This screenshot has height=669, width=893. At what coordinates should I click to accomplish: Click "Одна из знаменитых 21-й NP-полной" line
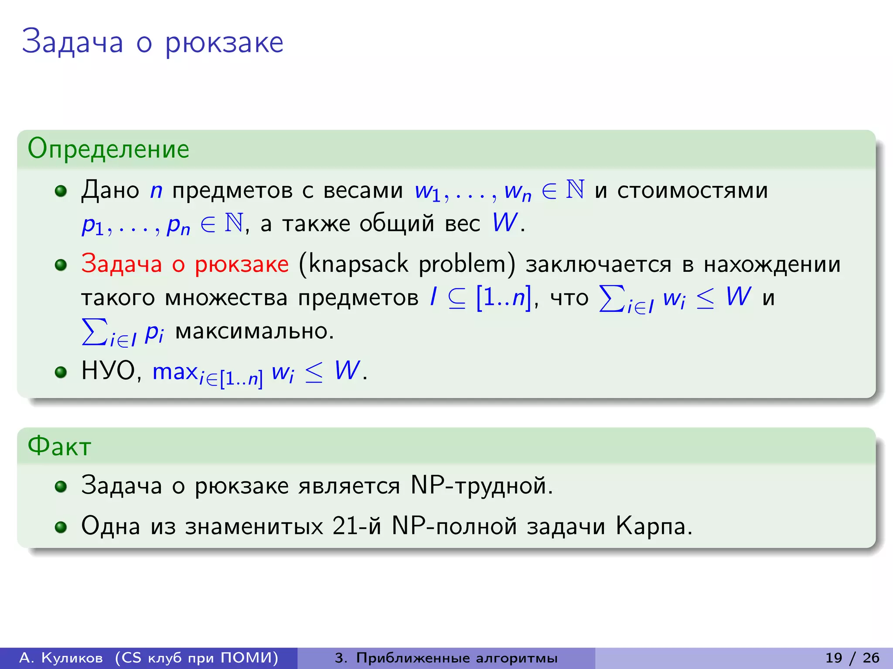click(387, 526)
